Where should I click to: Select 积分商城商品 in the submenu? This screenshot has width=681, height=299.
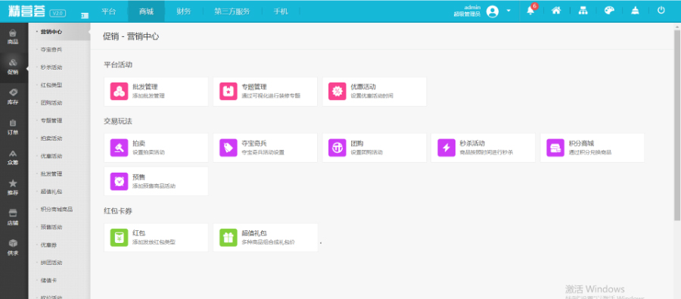[x=57, y=209]
